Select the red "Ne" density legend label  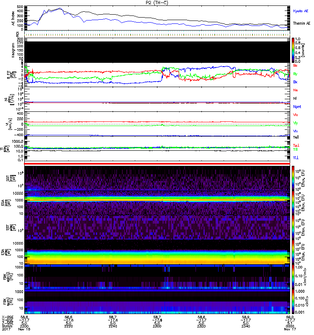pyautogui.click(x=295, y=90)
